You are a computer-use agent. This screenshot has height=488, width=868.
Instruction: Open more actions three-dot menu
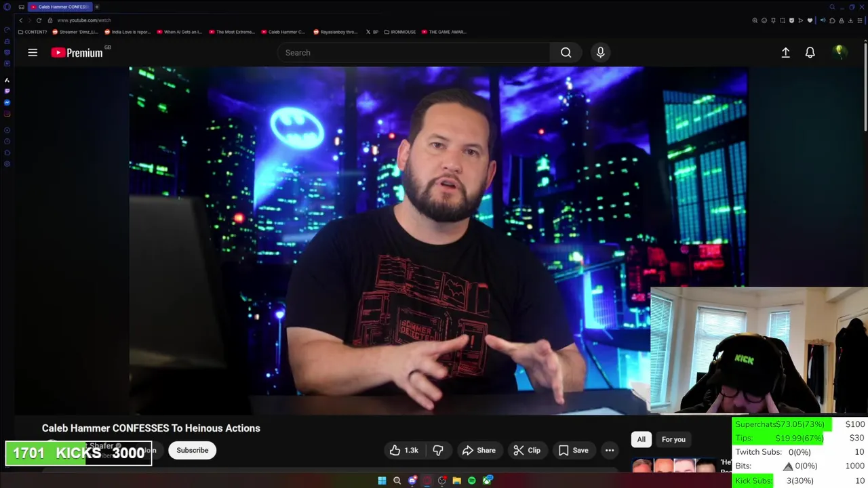point(610,450)
